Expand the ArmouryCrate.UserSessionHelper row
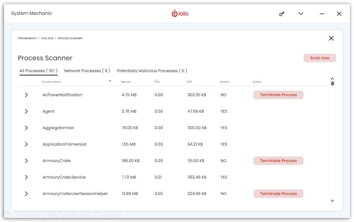This screenshot has height=222, width=354. [x=26, y=194]
